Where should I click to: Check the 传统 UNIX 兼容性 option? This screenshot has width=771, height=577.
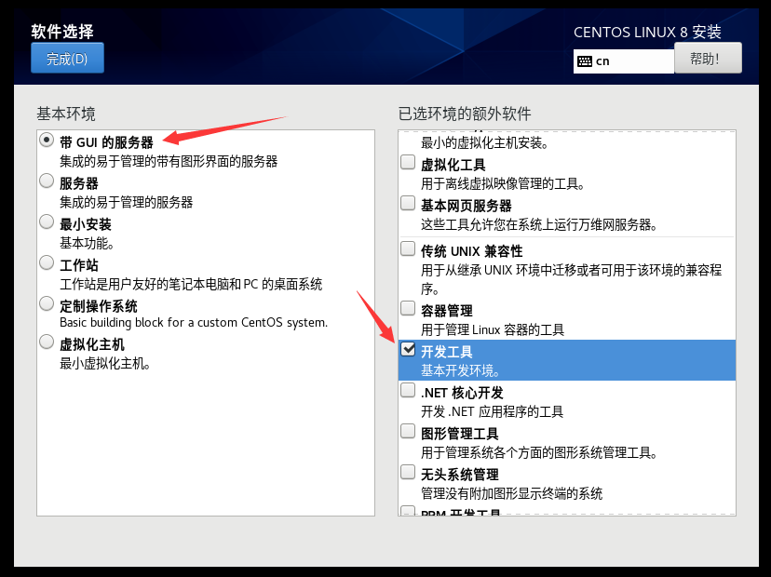point(408,248)
